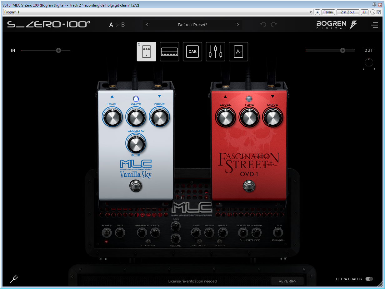Go to next preset chevron
385x289 pixels.
pyautogui.click(x=238, y=25)
